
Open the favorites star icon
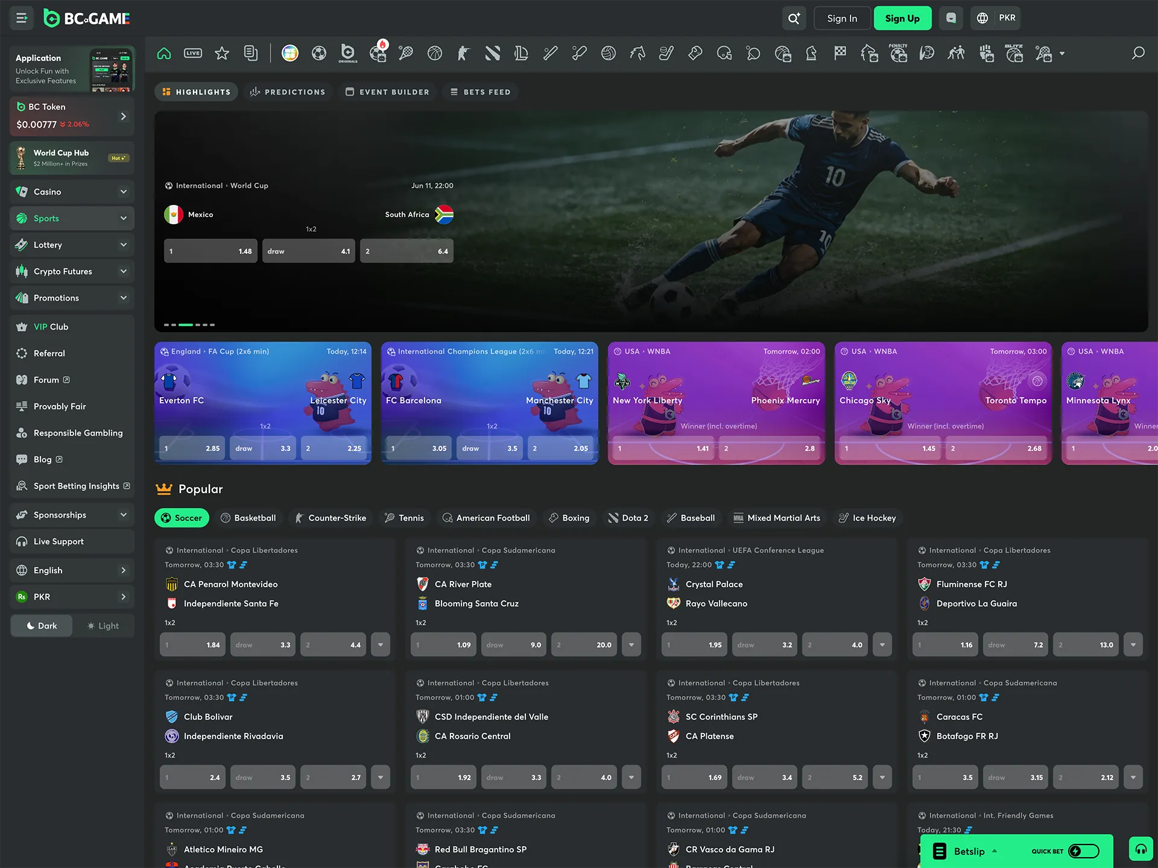point(222,54)
